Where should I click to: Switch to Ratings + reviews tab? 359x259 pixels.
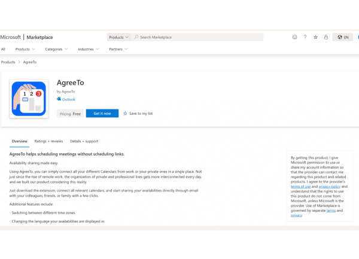pos(48,141)
